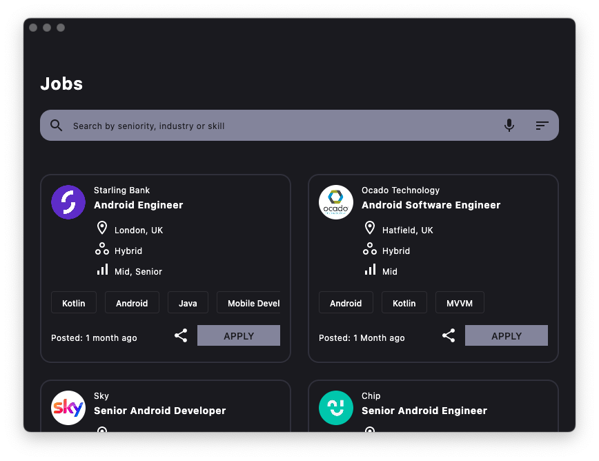Click Hybrid text on Ocado card
This screenshot has height=461, width=599.
point(396,251)
